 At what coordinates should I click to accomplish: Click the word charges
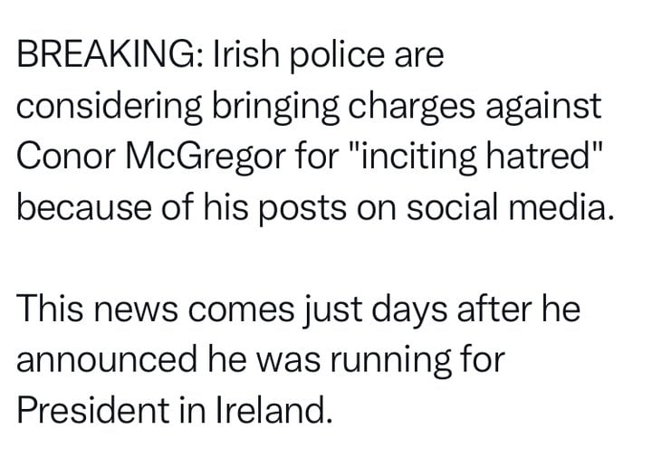point(412,108)
